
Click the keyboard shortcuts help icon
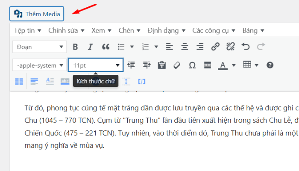pyautogui.click(x=270, y=65)
